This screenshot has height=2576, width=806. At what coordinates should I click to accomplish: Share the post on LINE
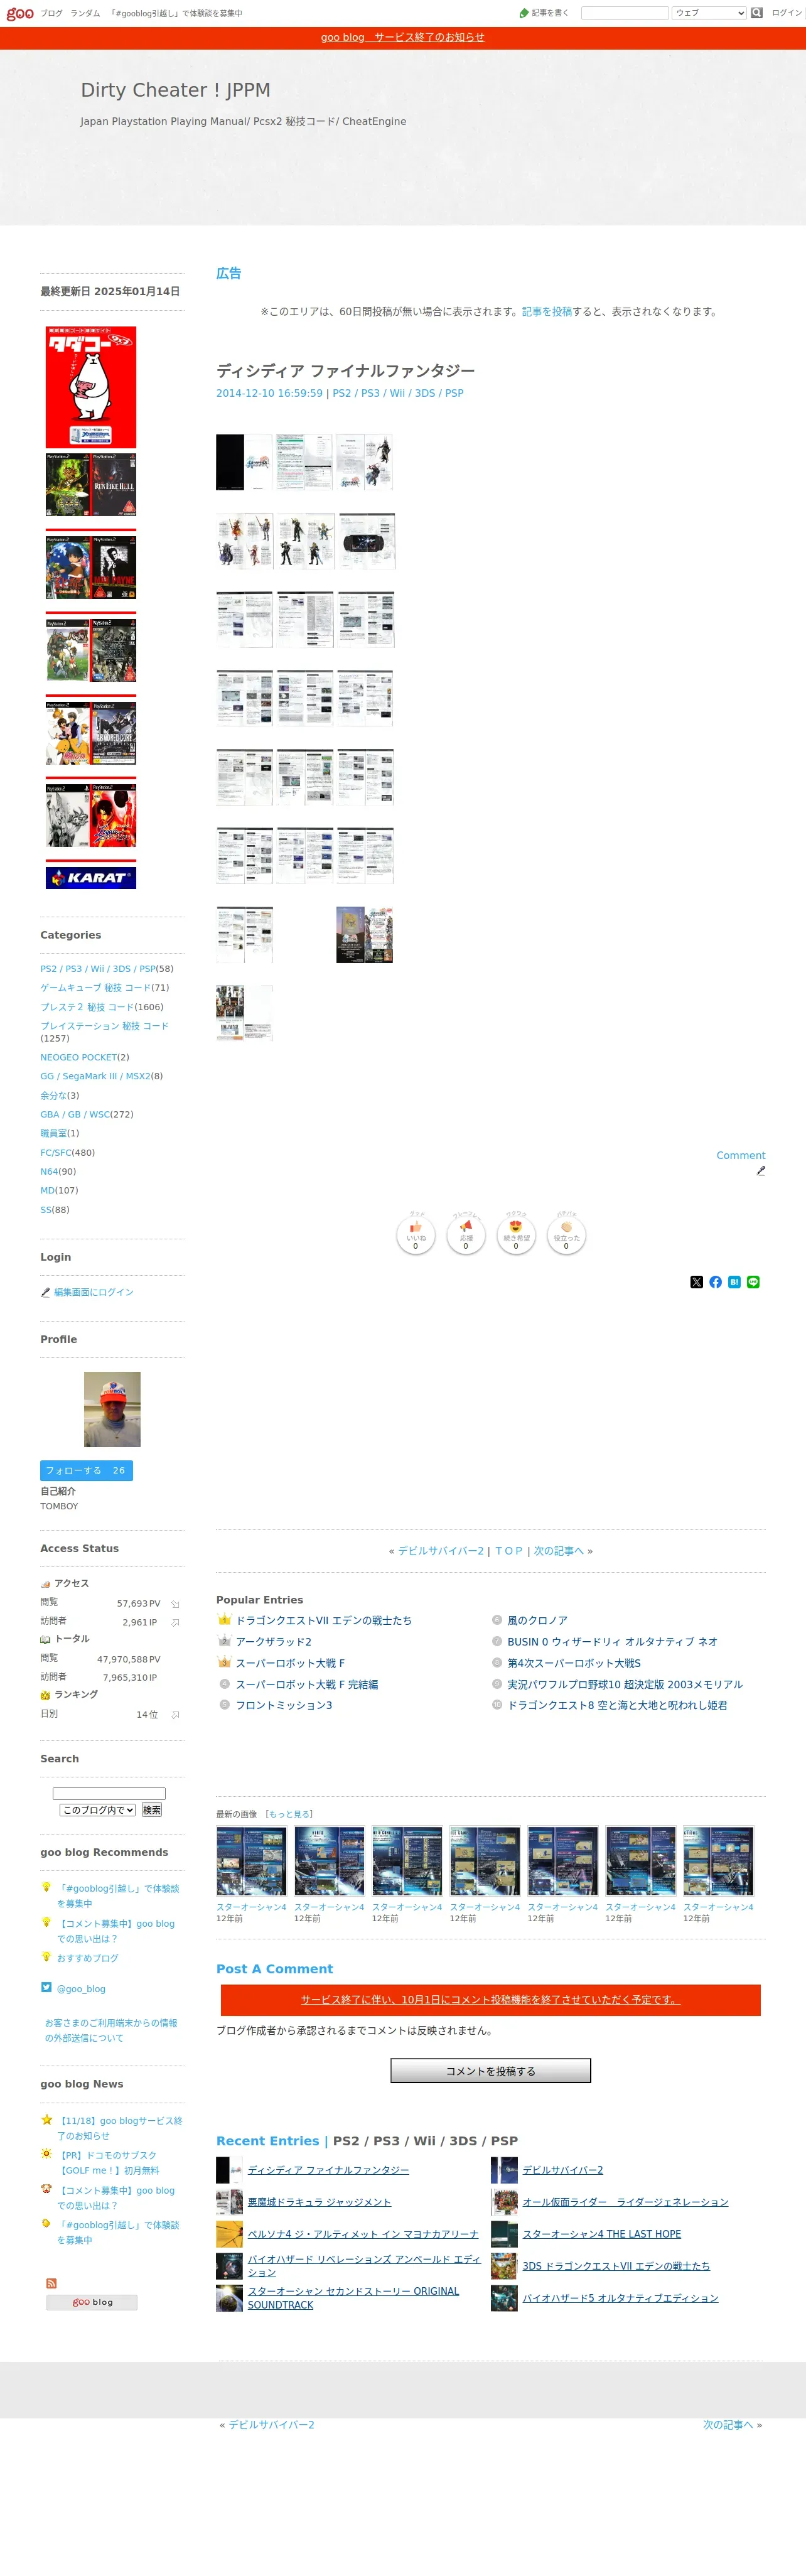tap(753, 1282)
